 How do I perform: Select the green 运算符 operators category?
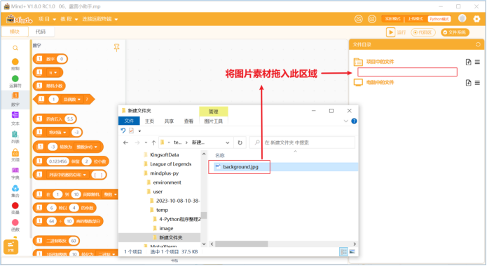tap(15, 81)
